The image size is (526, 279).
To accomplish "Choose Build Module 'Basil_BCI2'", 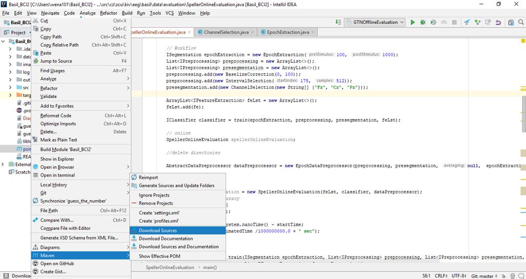I will 81,149.
